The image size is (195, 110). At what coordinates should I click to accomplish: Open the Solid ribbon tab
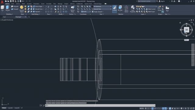point(12,4)
